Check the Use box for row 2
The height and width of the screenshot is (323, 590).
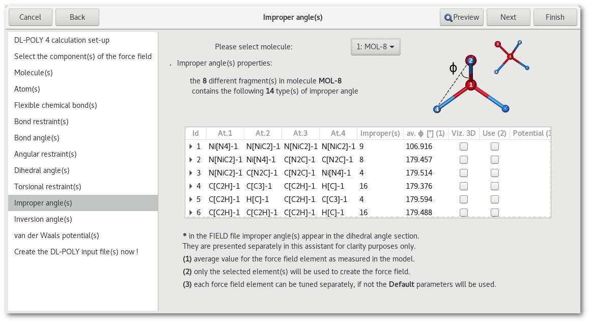click(494, 160)
